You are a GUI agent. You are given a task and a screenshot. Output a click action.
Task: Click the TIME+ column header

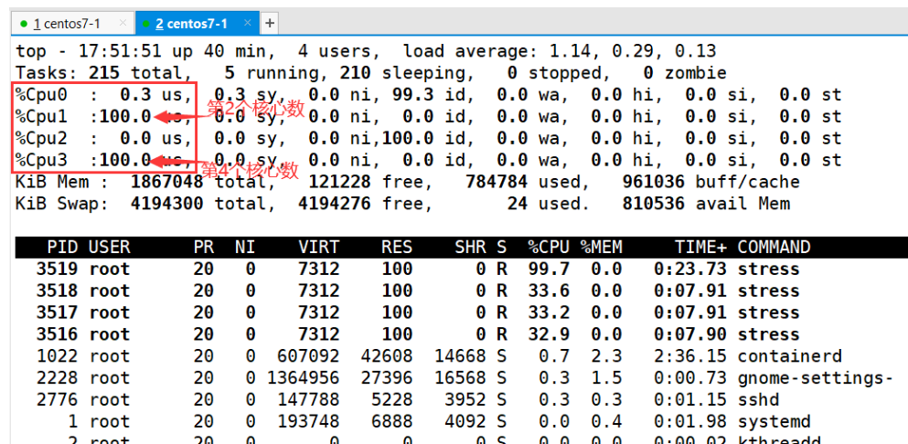(x=700, y=248)
